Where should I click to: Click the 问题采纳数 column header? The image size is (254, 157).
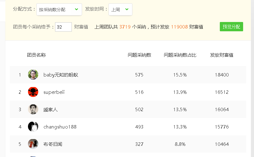[x=139, y=55]
